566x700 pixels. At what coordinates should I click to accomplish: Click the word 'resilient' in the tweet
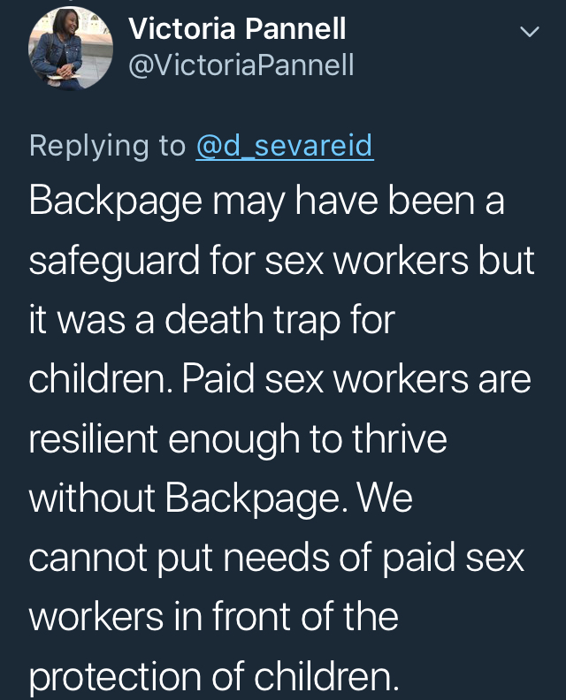point(94,438)
